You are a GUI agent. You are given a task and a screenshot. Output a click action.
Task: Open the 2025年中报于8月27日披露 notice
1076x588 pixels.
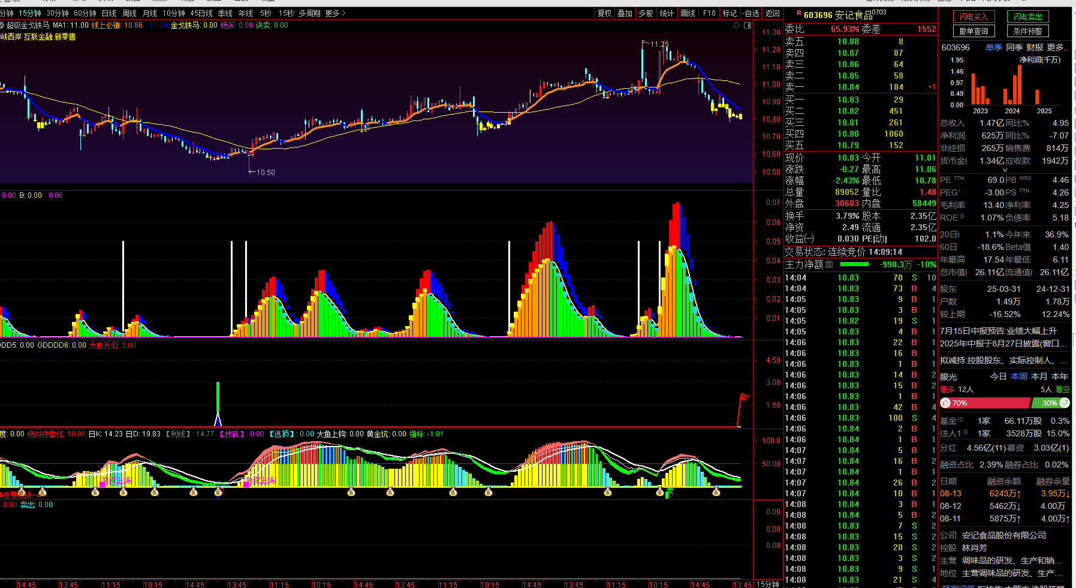click(x=1004, y=343)
